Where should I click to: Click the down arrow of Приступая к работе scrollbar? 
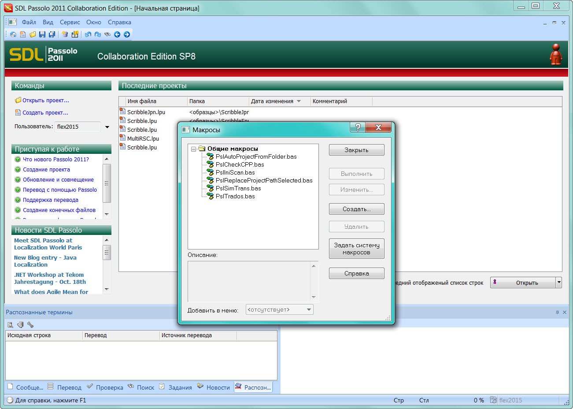(x=107, y=214)
